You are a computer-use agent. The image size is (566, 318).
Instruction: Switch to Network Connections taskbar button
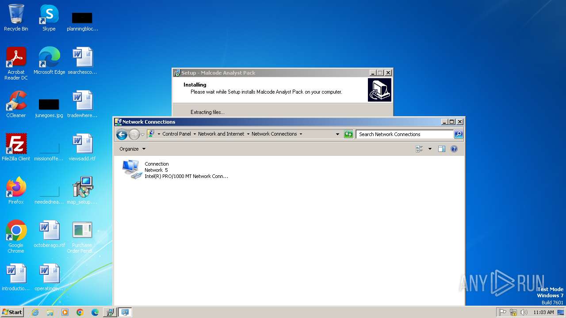(125, 312)
